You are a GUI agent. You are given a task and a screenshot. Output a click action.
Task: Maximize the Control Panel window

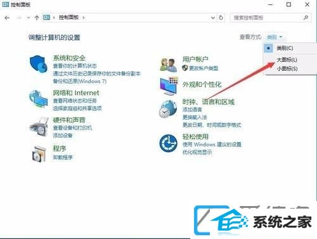click(x=288, y=4)
